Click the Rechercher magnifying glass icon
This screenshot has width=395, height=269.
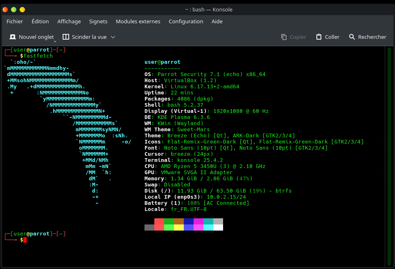coord(352,37)
